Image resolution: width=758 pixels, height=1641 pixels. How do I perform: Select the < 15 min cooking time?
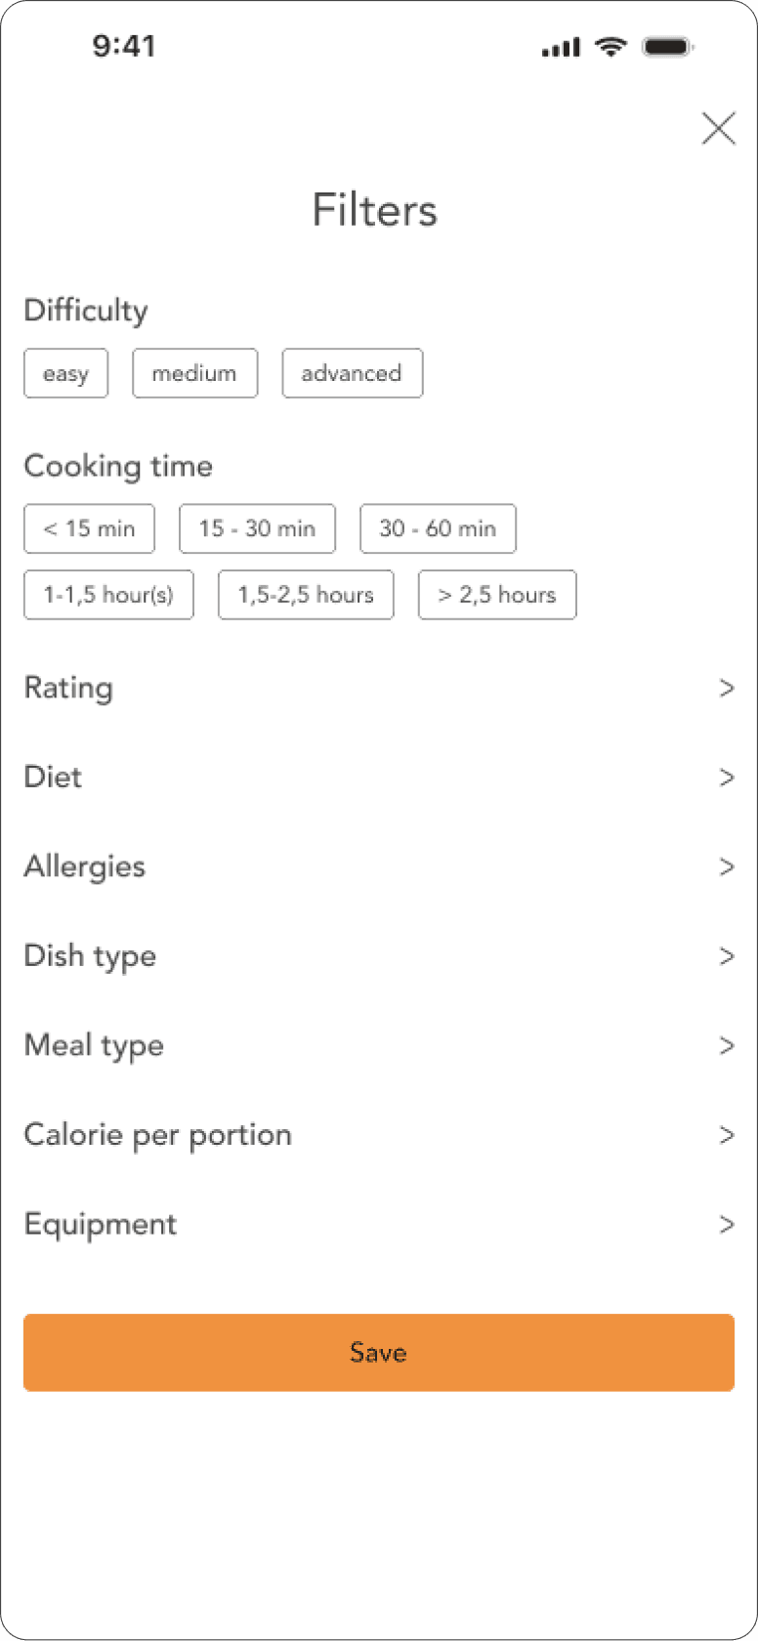coord(89,528)
